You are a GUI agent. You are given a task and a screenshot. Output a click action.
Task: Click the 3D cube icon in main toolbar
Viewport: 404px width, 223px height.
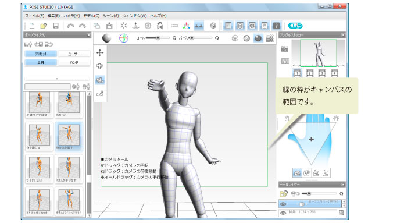213,26
